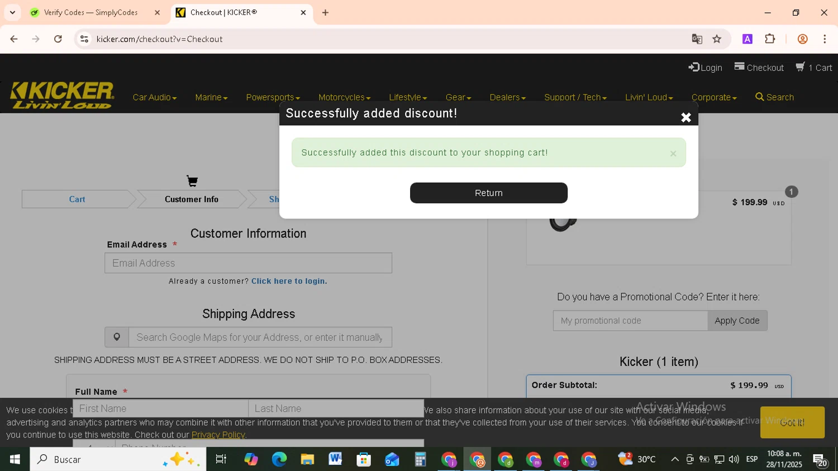Click the shopping cart step icon
This screenshot has height=471, width=838.
coord(192,181)
